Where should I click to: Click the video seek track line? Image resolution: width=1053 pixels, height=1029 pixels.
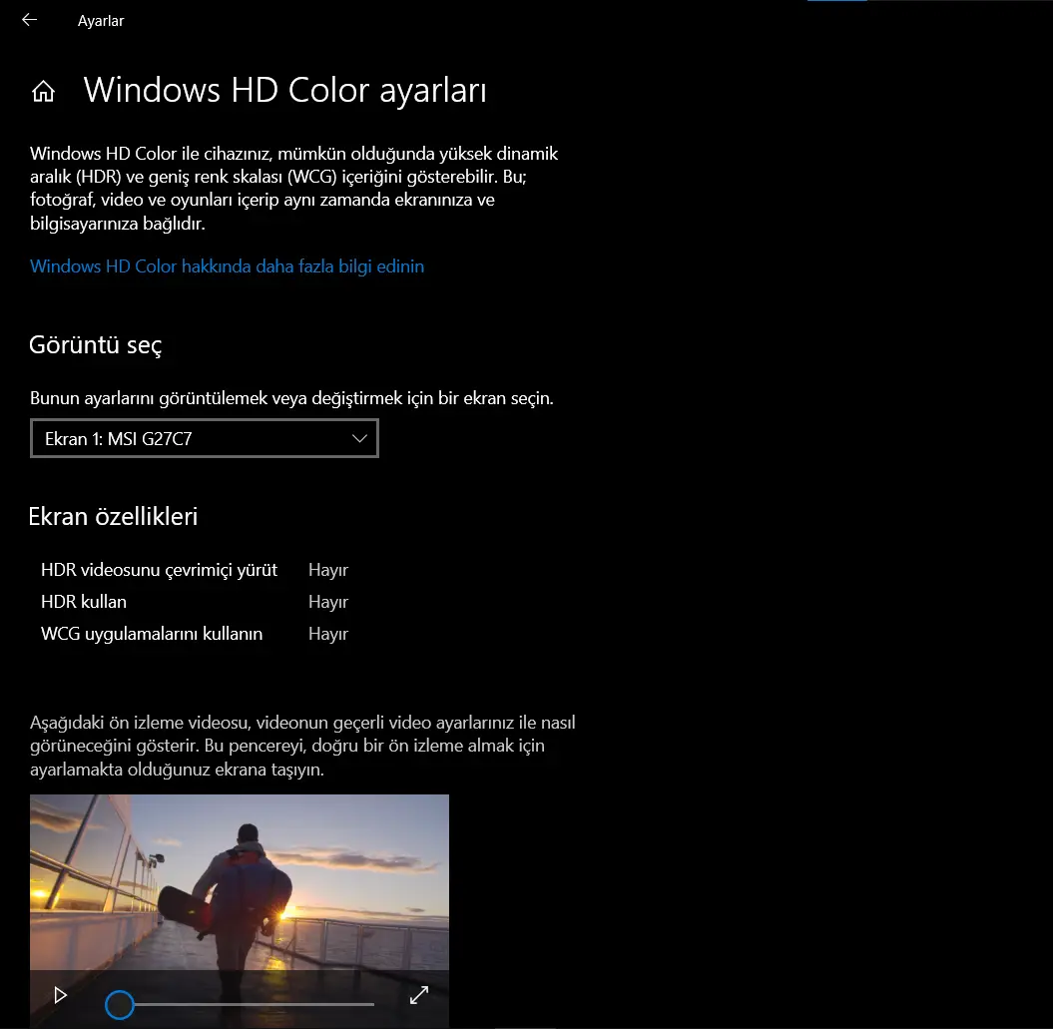point(254,1004)
